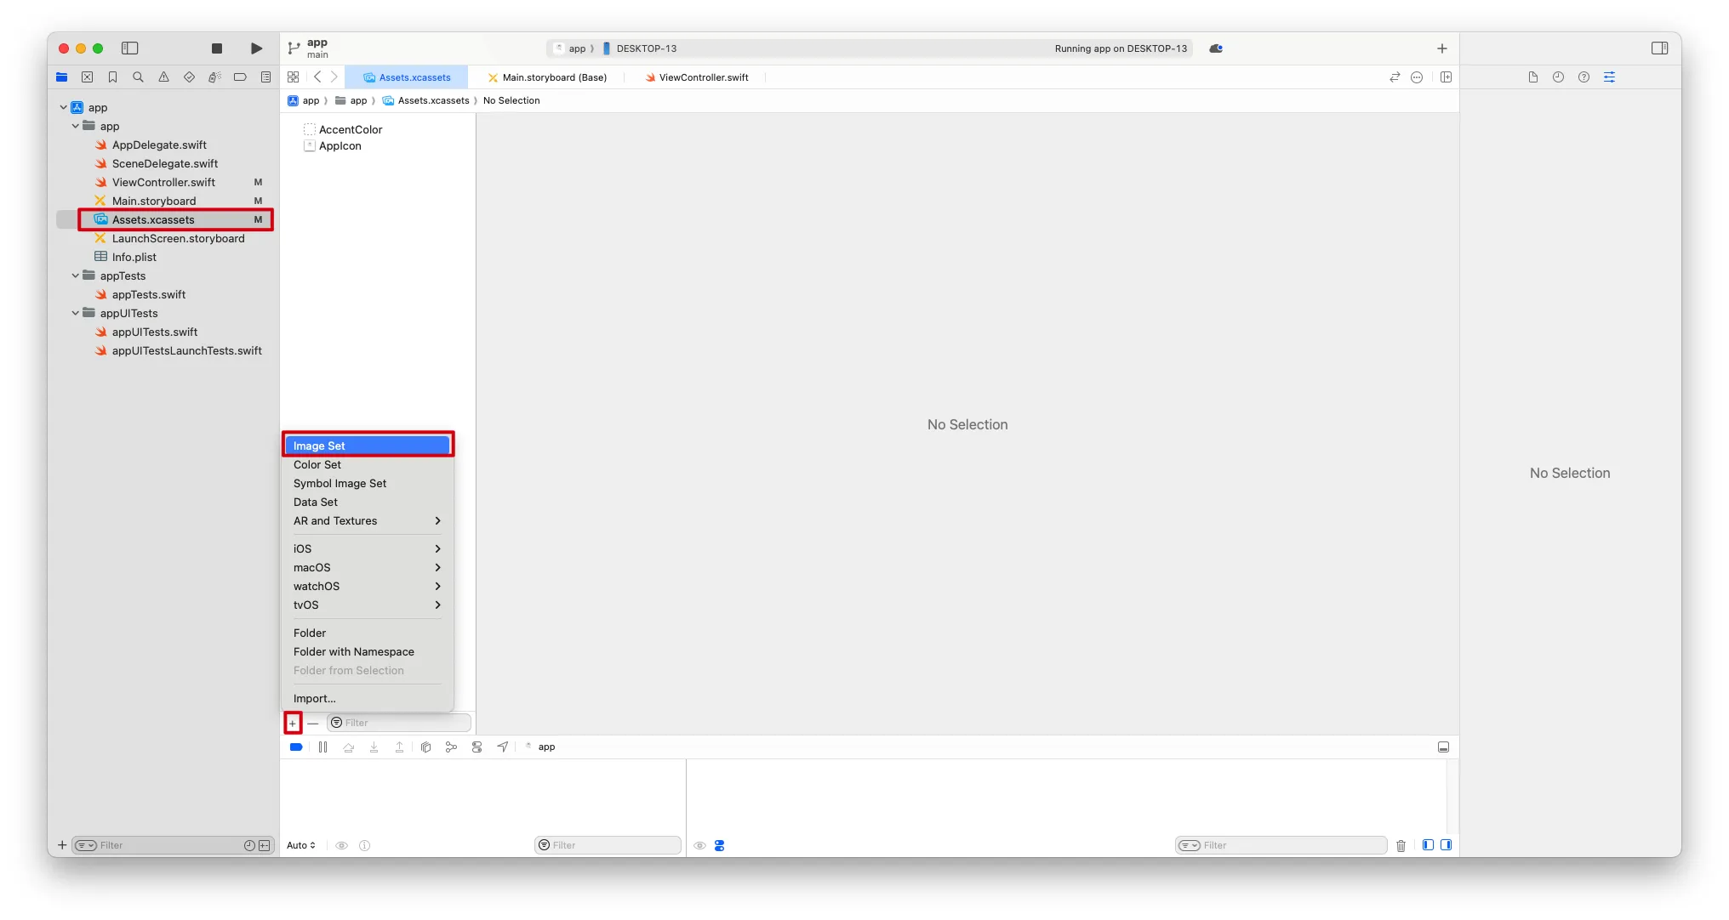
Task: Toggle the right inspector panel
Action: point(1659,48)
